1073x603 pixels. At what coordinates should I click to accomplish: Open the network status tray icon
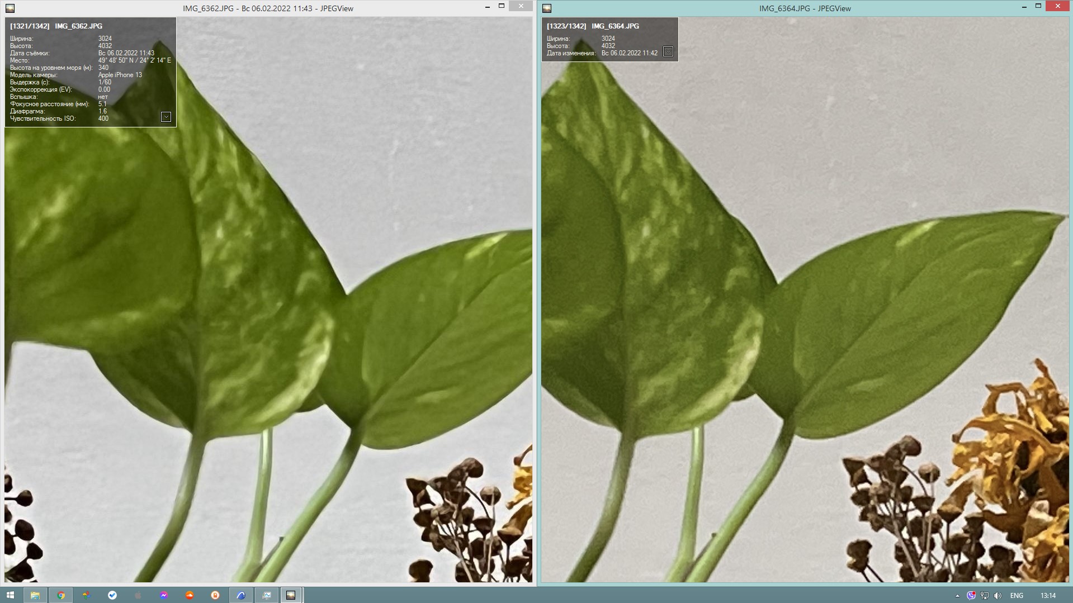985,596
